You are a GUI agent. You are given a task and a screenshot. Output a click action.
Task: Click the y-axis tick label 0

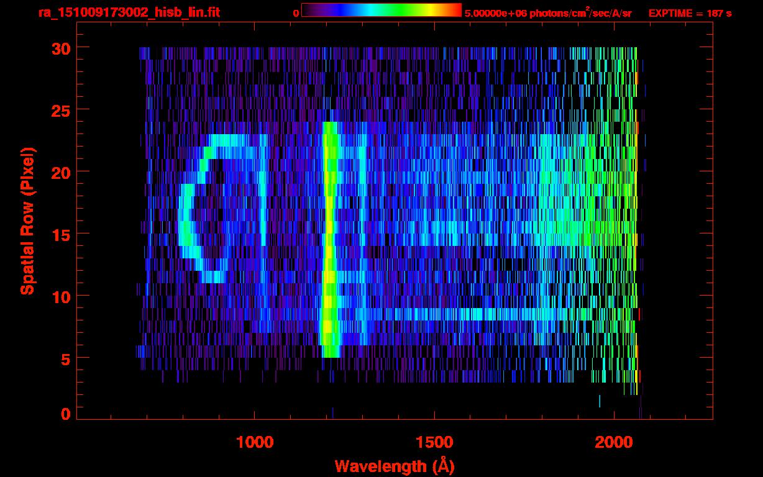tap(64, 414)
